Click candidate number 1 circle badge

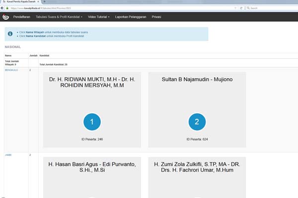pyautogui.click(x=92, y=121)
